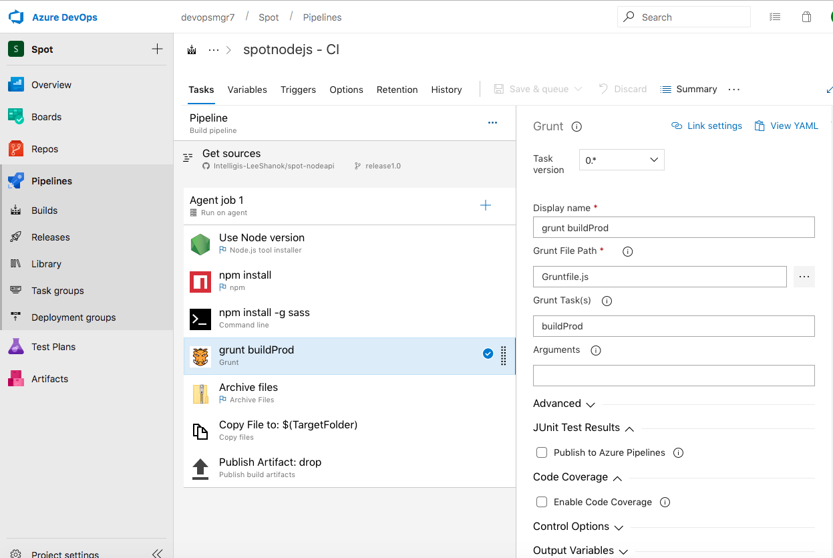Collapse sidebar with double-chevron icon
The width and height of the screenshot is (833, 558).
(x=157, y=553)
